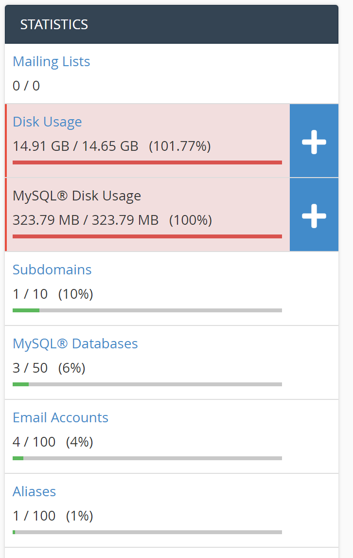Open the Email Accounts link
This screenshot has width=353, height=558.
coord(60,417)
